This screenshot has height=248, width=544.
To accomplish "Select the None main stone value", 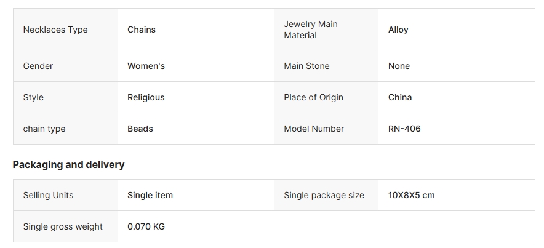I will coord(399,66).
